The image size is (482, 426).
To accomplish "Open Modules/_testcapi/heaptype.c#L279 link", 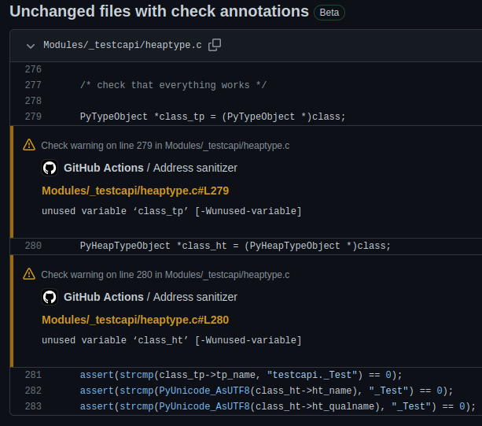I will [135, 191].
